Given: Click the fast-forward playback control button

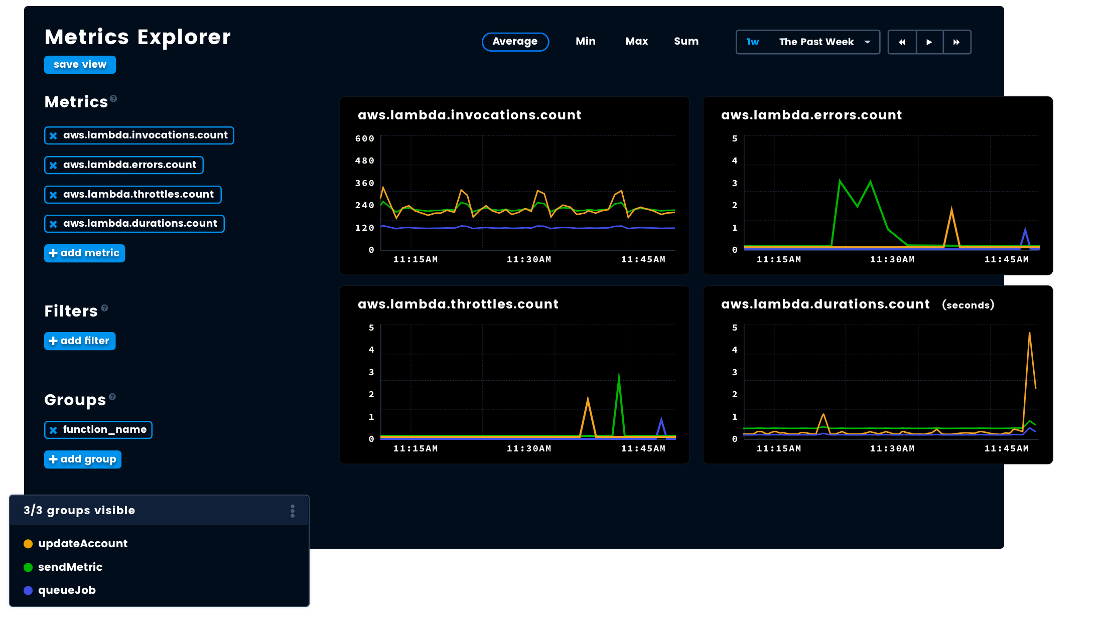Looking at the screenshot, I should (956, 42).
